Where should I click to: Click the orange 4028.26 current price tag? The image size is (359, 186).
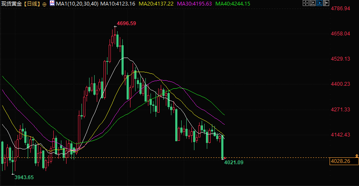tap(344, 161)
